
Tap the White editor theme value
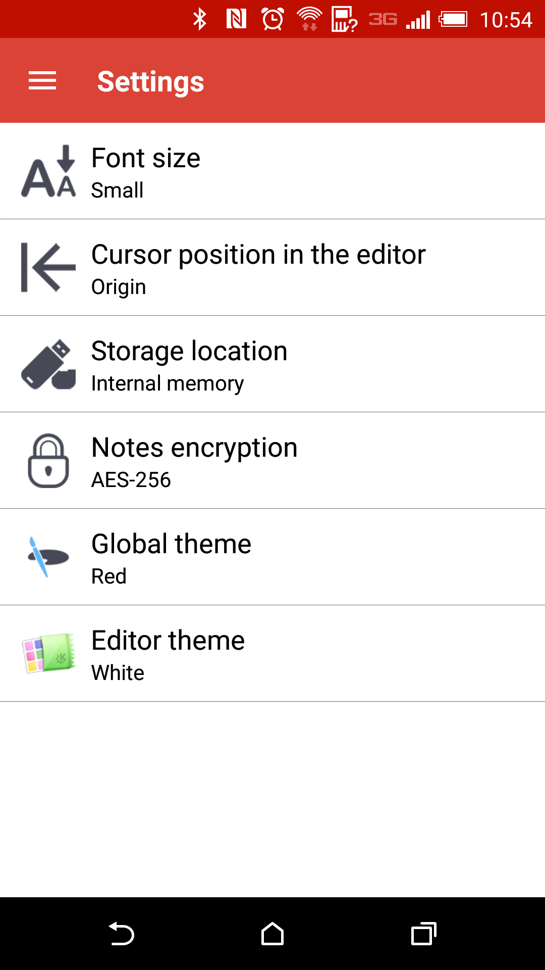click(x=118, y=672)
